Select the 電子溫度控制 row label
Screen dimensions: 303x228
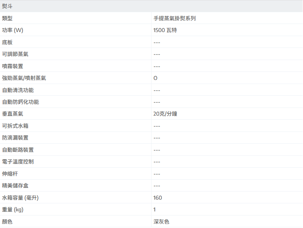coord(18,162)
